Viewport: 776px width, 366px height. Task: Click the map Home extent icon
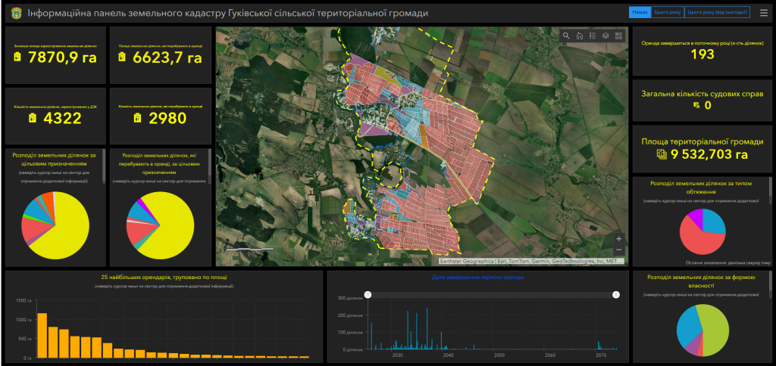point(580,36)
